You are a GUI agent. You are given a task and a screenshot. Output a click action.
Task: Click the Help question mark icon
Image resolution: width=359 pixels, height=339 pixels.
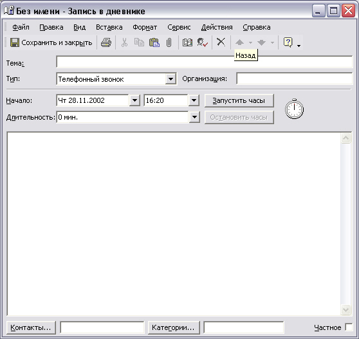(288, 42)
